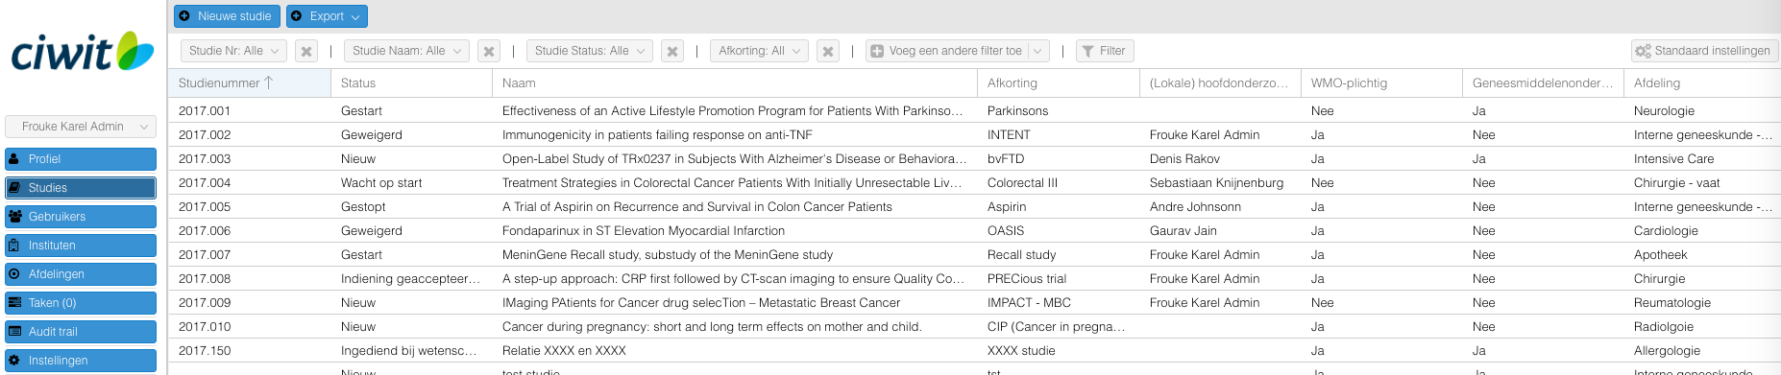
Task: Clear the Studie Nr filter
Action: (x=306, y=51)
